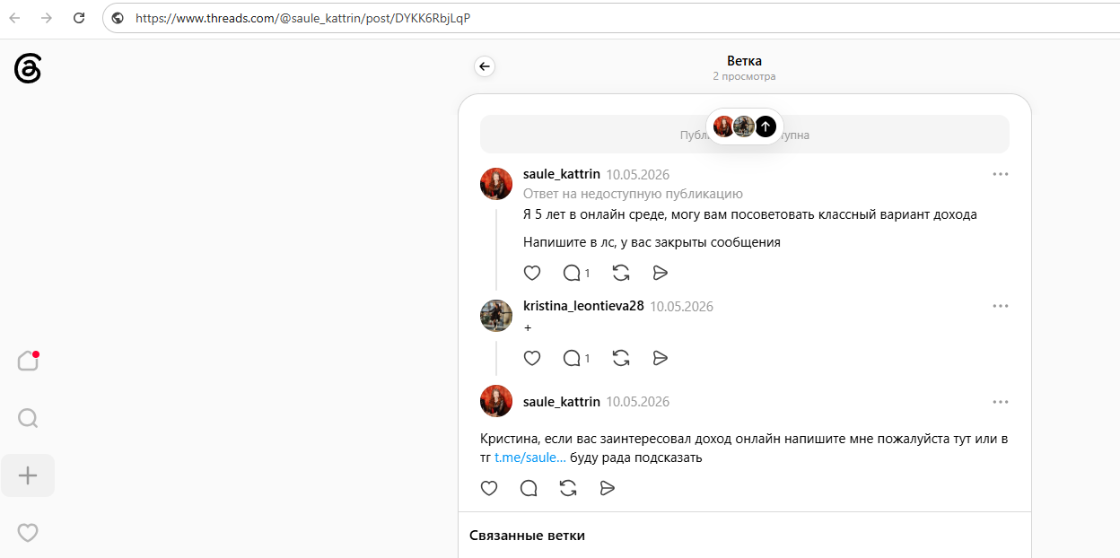Click the 'Ветка' page title

coord(744,61)
